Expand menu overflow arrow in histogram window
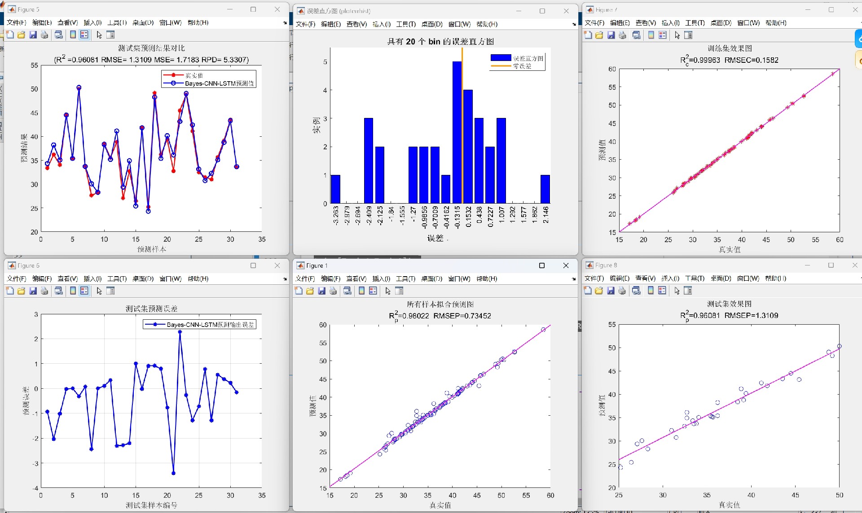 pos(574,24)
